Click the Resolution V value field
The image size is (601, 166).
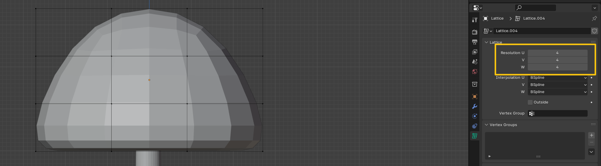[x=558, y=60]
